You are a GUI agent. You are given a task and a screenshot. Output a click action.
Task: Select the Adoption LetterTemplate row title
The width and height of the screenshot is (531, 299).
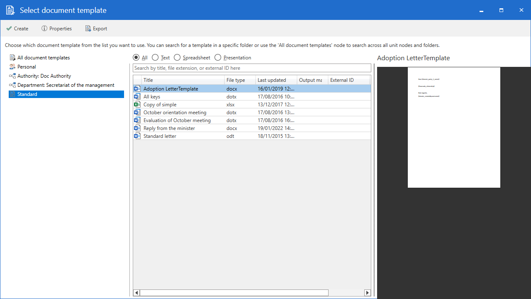coord(171,89)
